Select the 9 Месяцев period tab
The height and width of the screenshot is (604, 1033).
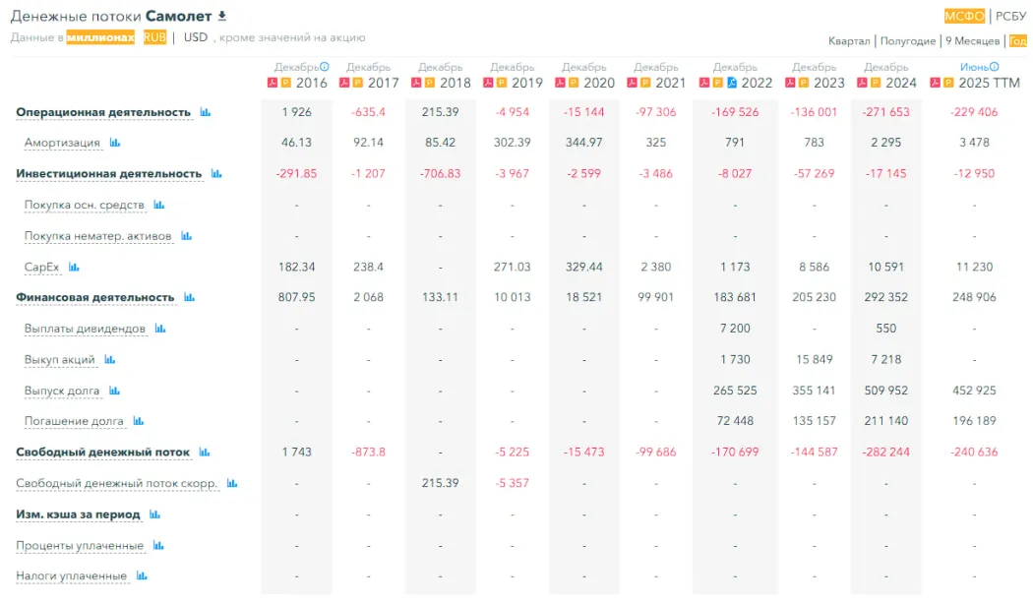pyautogui.click(x=972, y=41)
